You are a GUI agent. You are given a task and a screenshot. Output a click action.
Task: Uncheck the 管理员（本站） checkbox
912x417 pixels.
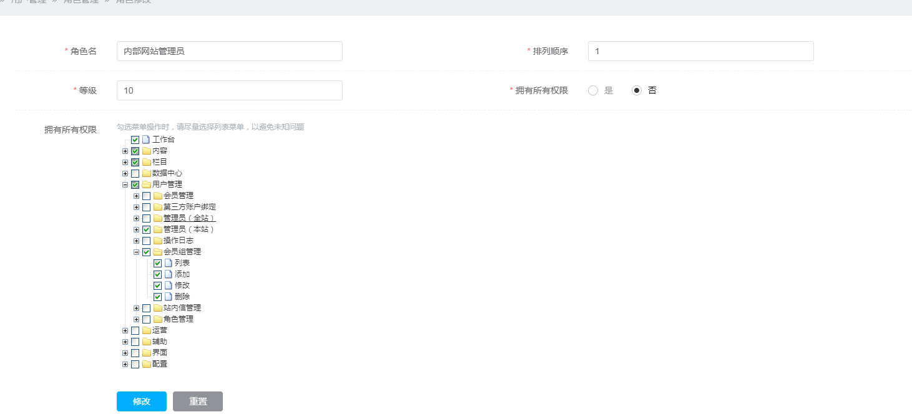(x=146, y=229)
